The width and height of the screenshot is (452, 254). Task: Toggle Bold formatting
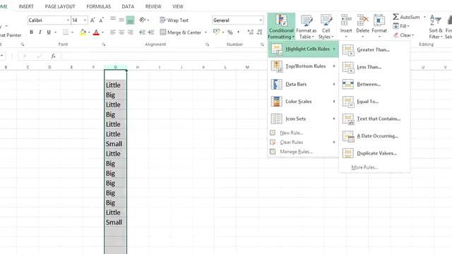(31, 32)
